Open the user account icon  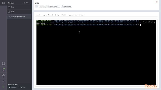coord(3,81)
